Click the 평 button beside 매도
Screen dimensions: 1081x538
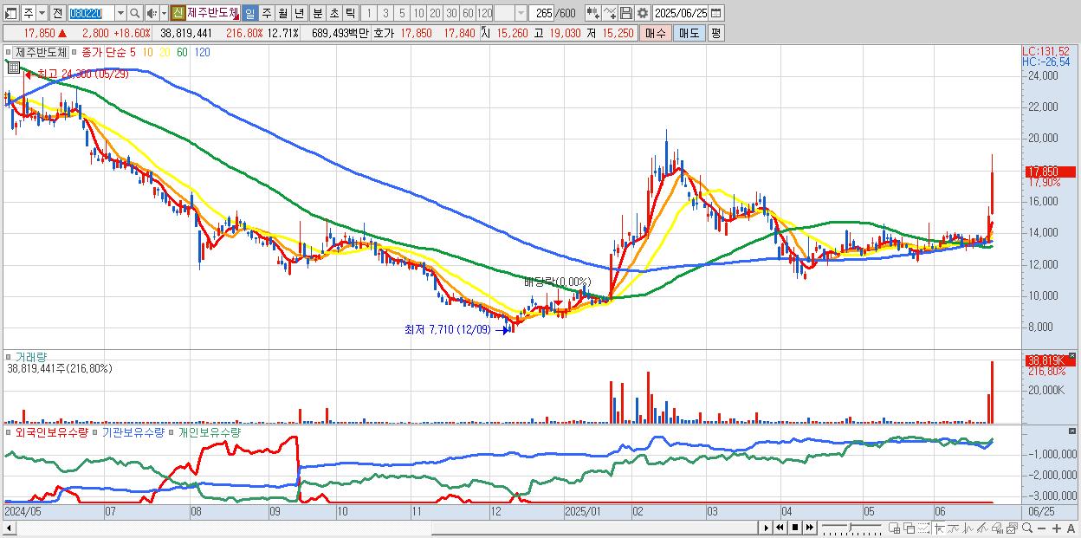click(x=715, y=33)
